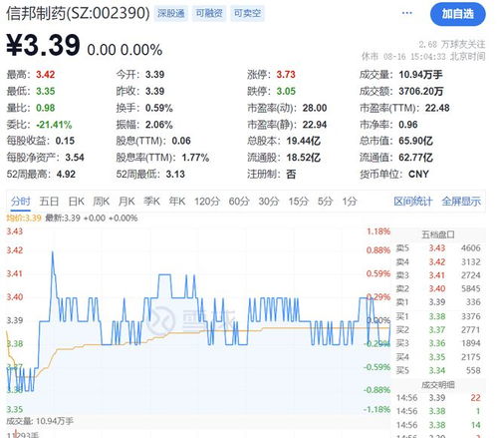Click the current price ¥3.39

click(x=43, y=45)
